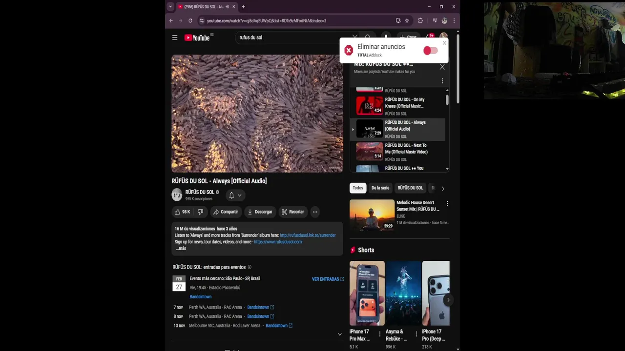Toggle the Eliminar anuncios adblock switch
The width and height of the screenshot is (625, 351).
(x=430, y=51)
